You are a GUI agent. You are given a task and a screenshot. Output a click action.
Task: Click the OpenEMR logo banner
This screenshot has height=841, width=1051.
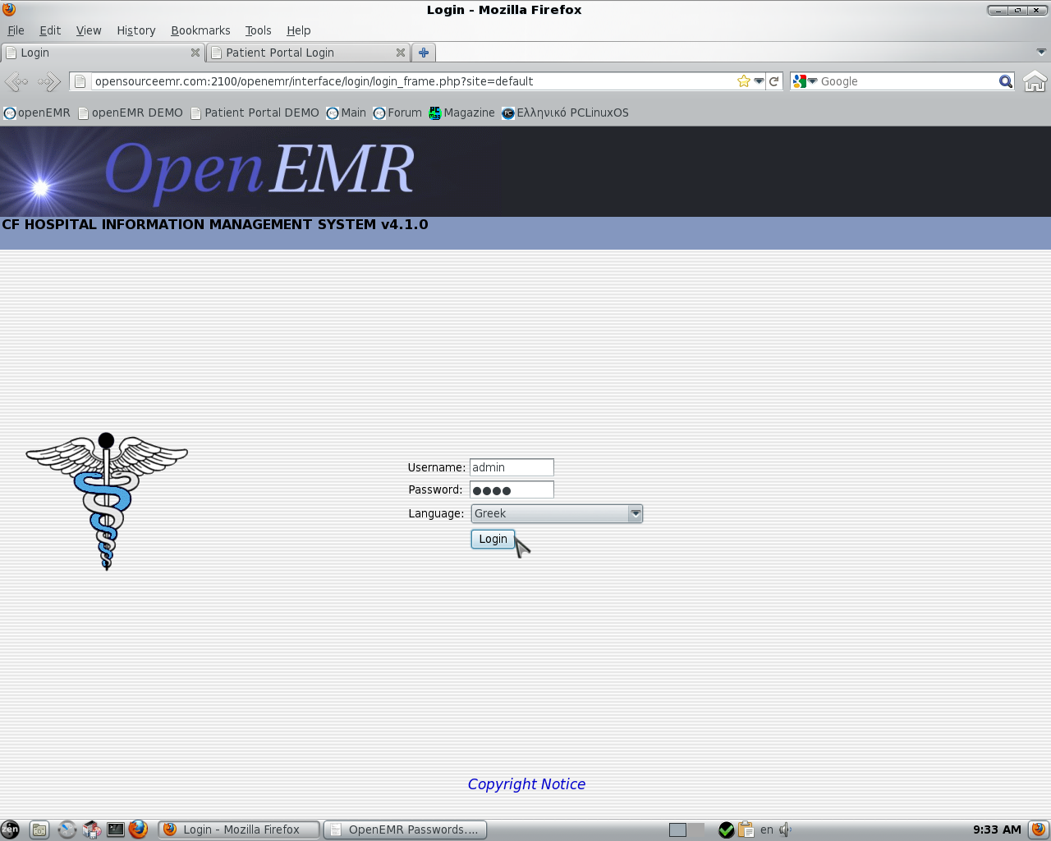tap(250, 172)
